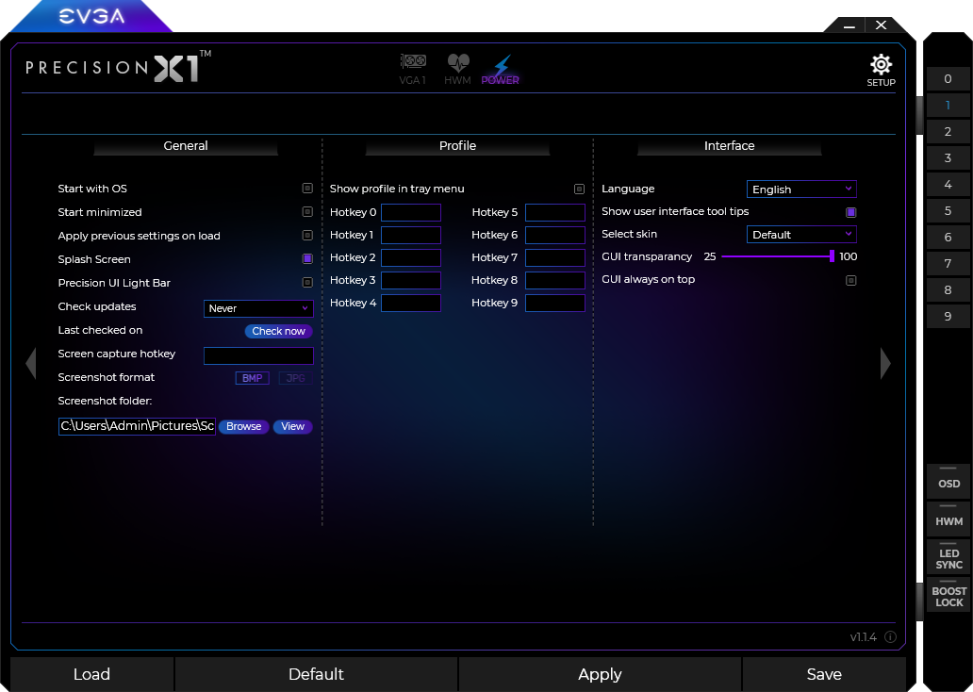Click the Save button
The image size is (973, 692).
tap(824, 674)
